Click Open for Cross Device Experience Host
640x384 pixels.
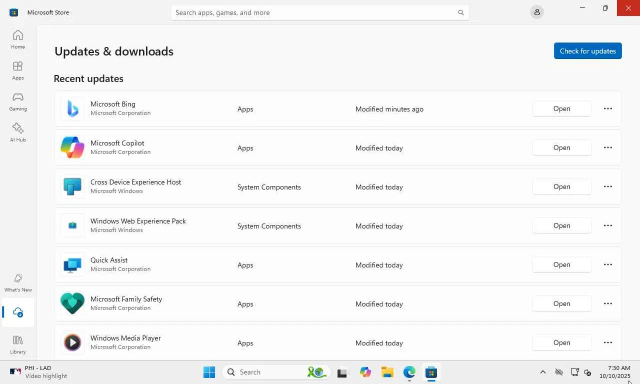tap(562, 186)
